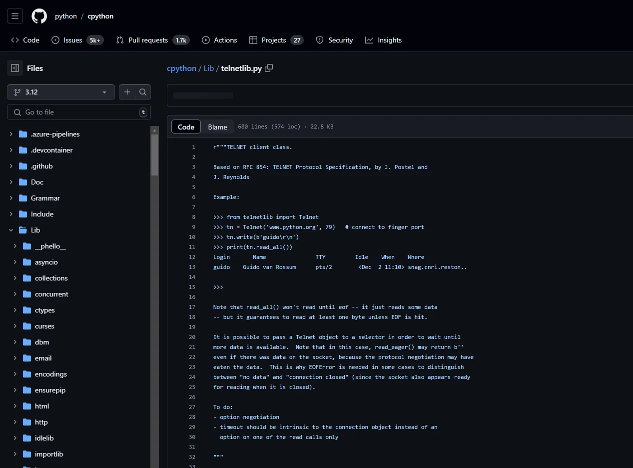This screenshot has height=468, width=633.
Task: Click the file tree scrollbar
Action: 154,155
